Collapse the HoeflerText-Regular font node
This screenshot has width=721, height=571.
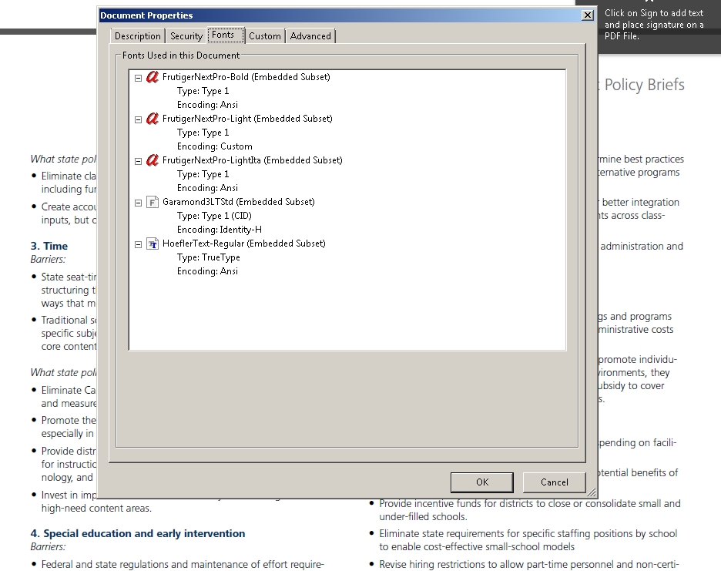coord(139,244)
